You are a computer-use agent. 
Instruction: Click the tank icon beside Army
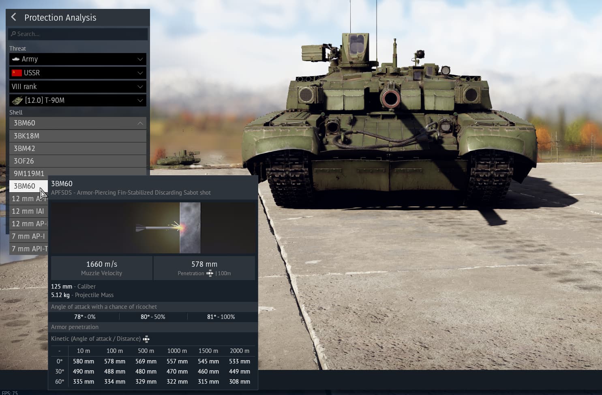(16, 59)
